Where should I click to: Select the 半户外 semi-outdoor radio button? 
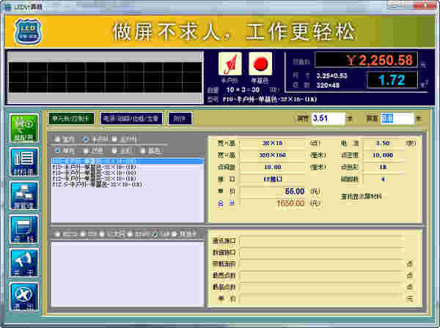[x=86, y=139]
